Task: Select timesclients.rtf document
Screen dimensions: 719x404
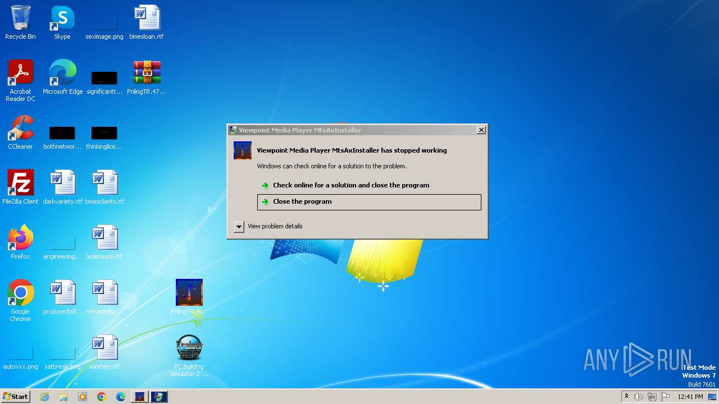Action: pos(104,187)
